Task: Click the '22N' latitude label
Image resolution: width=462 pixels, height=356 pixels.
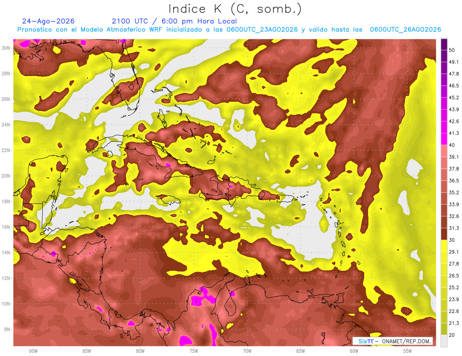Action: click(x=6, y=150)
